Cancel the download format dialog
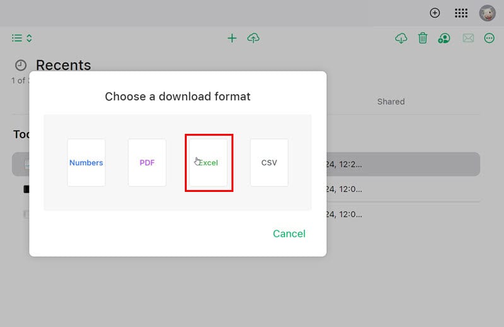The width and height of the screenshot is (504, 327). click(x=289, y=234)
